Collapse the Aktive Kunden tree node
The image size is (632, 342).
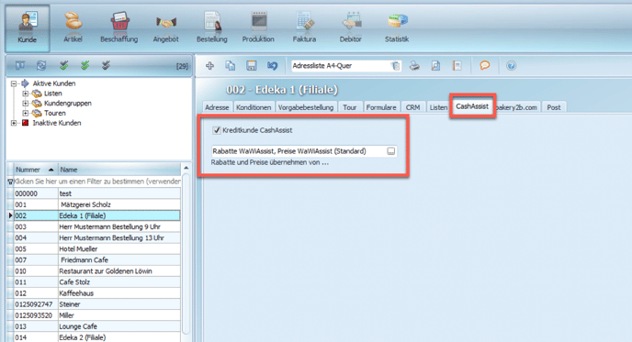(x=14, y=83)
